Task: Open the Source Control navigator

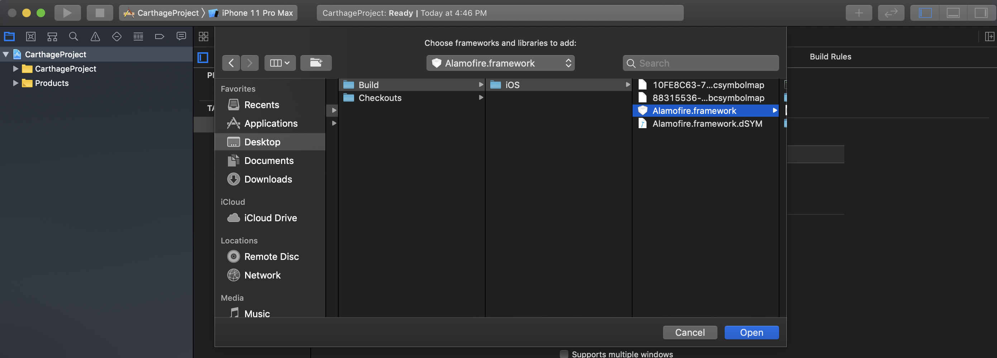Action: [x=30, y=37]
